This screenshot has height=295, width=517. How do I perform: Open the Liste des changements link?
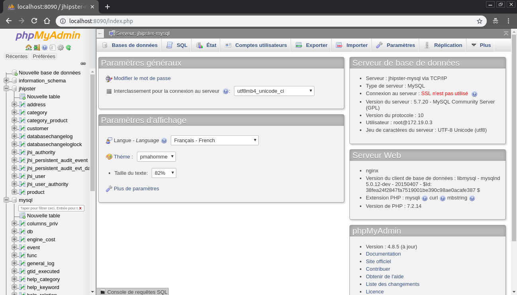tap(392, 284)
